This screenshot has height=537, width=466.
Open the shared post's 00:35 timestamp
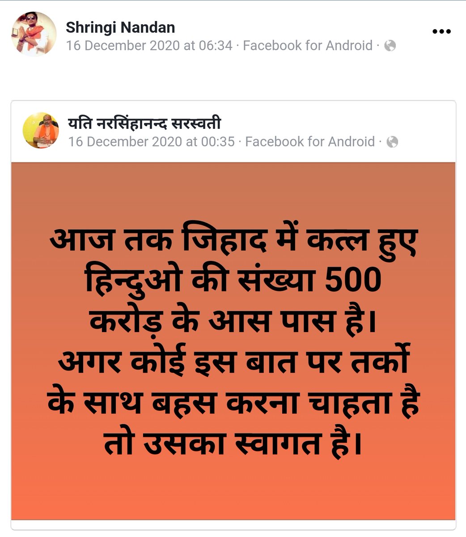(x=152, y=142)
